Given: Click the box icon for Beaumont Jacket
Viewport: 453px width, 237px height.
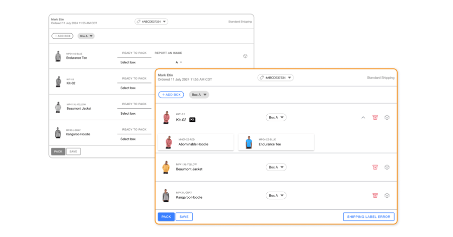Looking at the screenshot, I should click(x=387, y=167).
